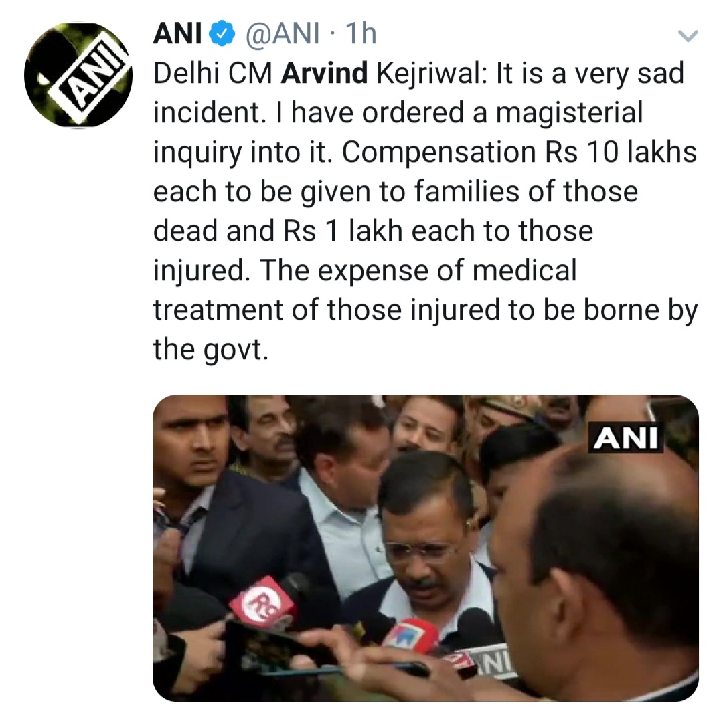Click 'magisterial' in the tweet body
723x709 pixels.
point(570,113)
